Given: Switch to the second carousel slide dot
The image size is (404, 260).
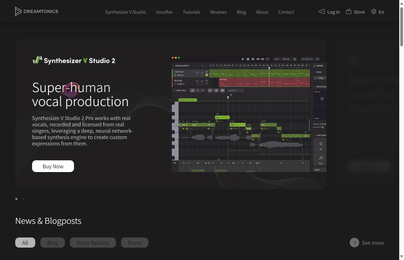Looking at the screenshot, I should [24, 199].
